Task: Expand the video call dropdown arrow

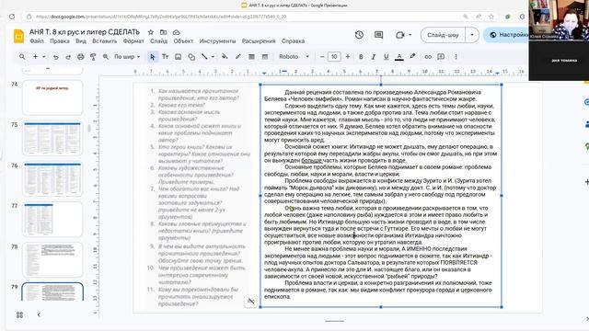Action: (x=410, y=35)
